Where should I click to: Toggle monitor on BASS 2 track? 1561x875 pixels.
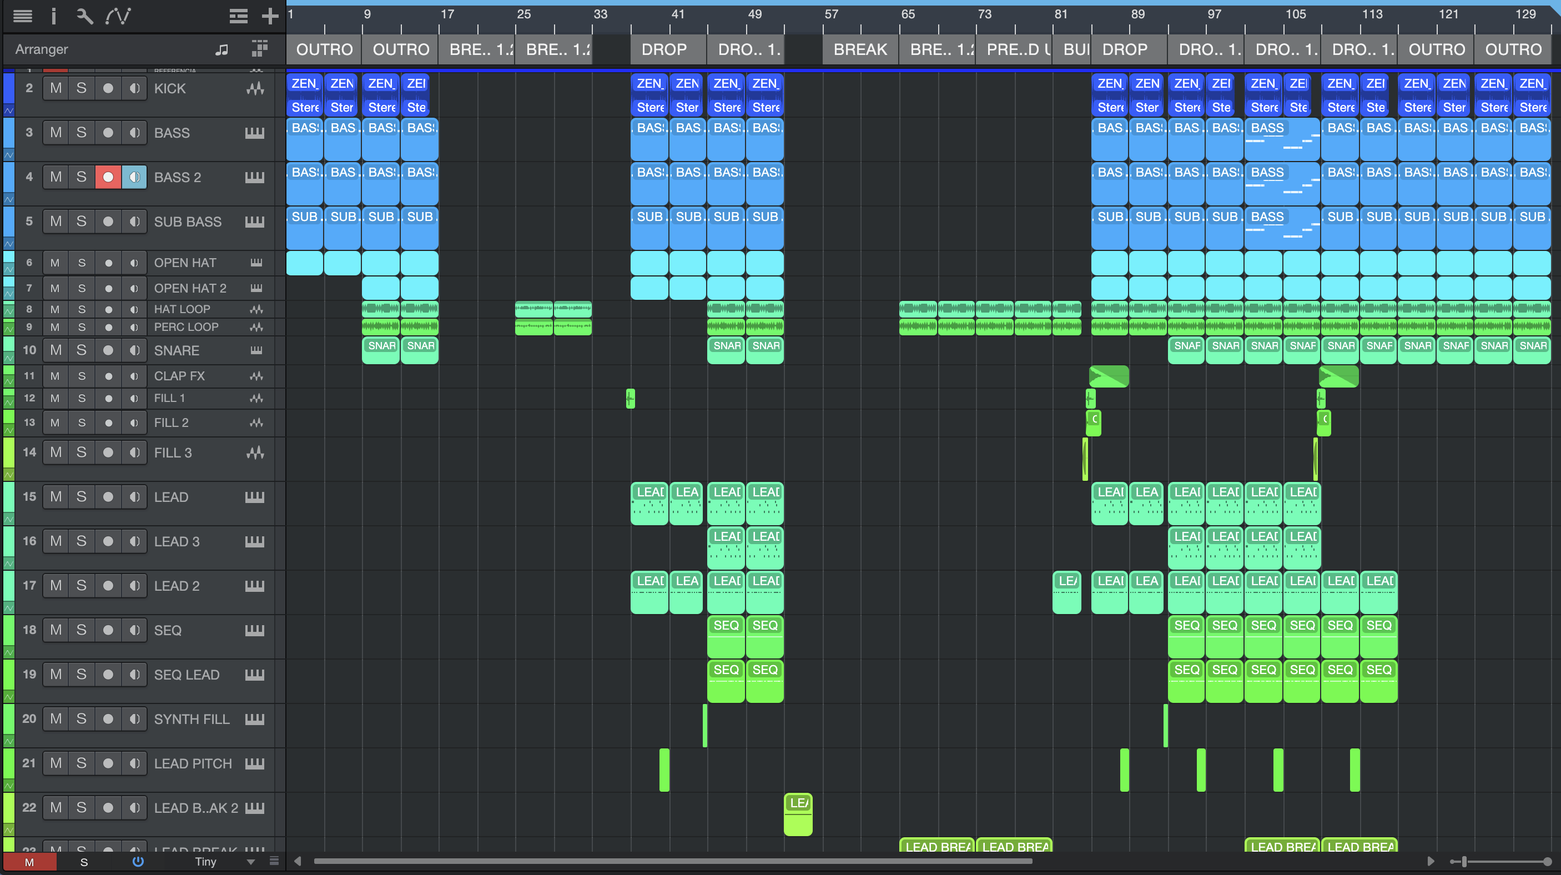(134, 177)
